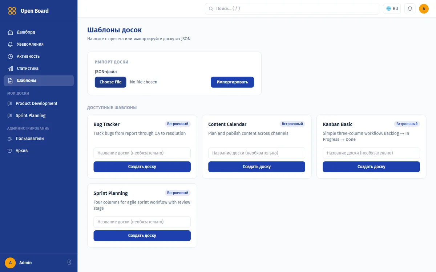
Task: Click board name field under Bug Tracker
Action: (142, 153)
